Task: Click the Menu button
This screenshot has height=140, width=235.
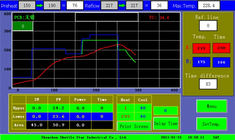Action: (211, 106)
